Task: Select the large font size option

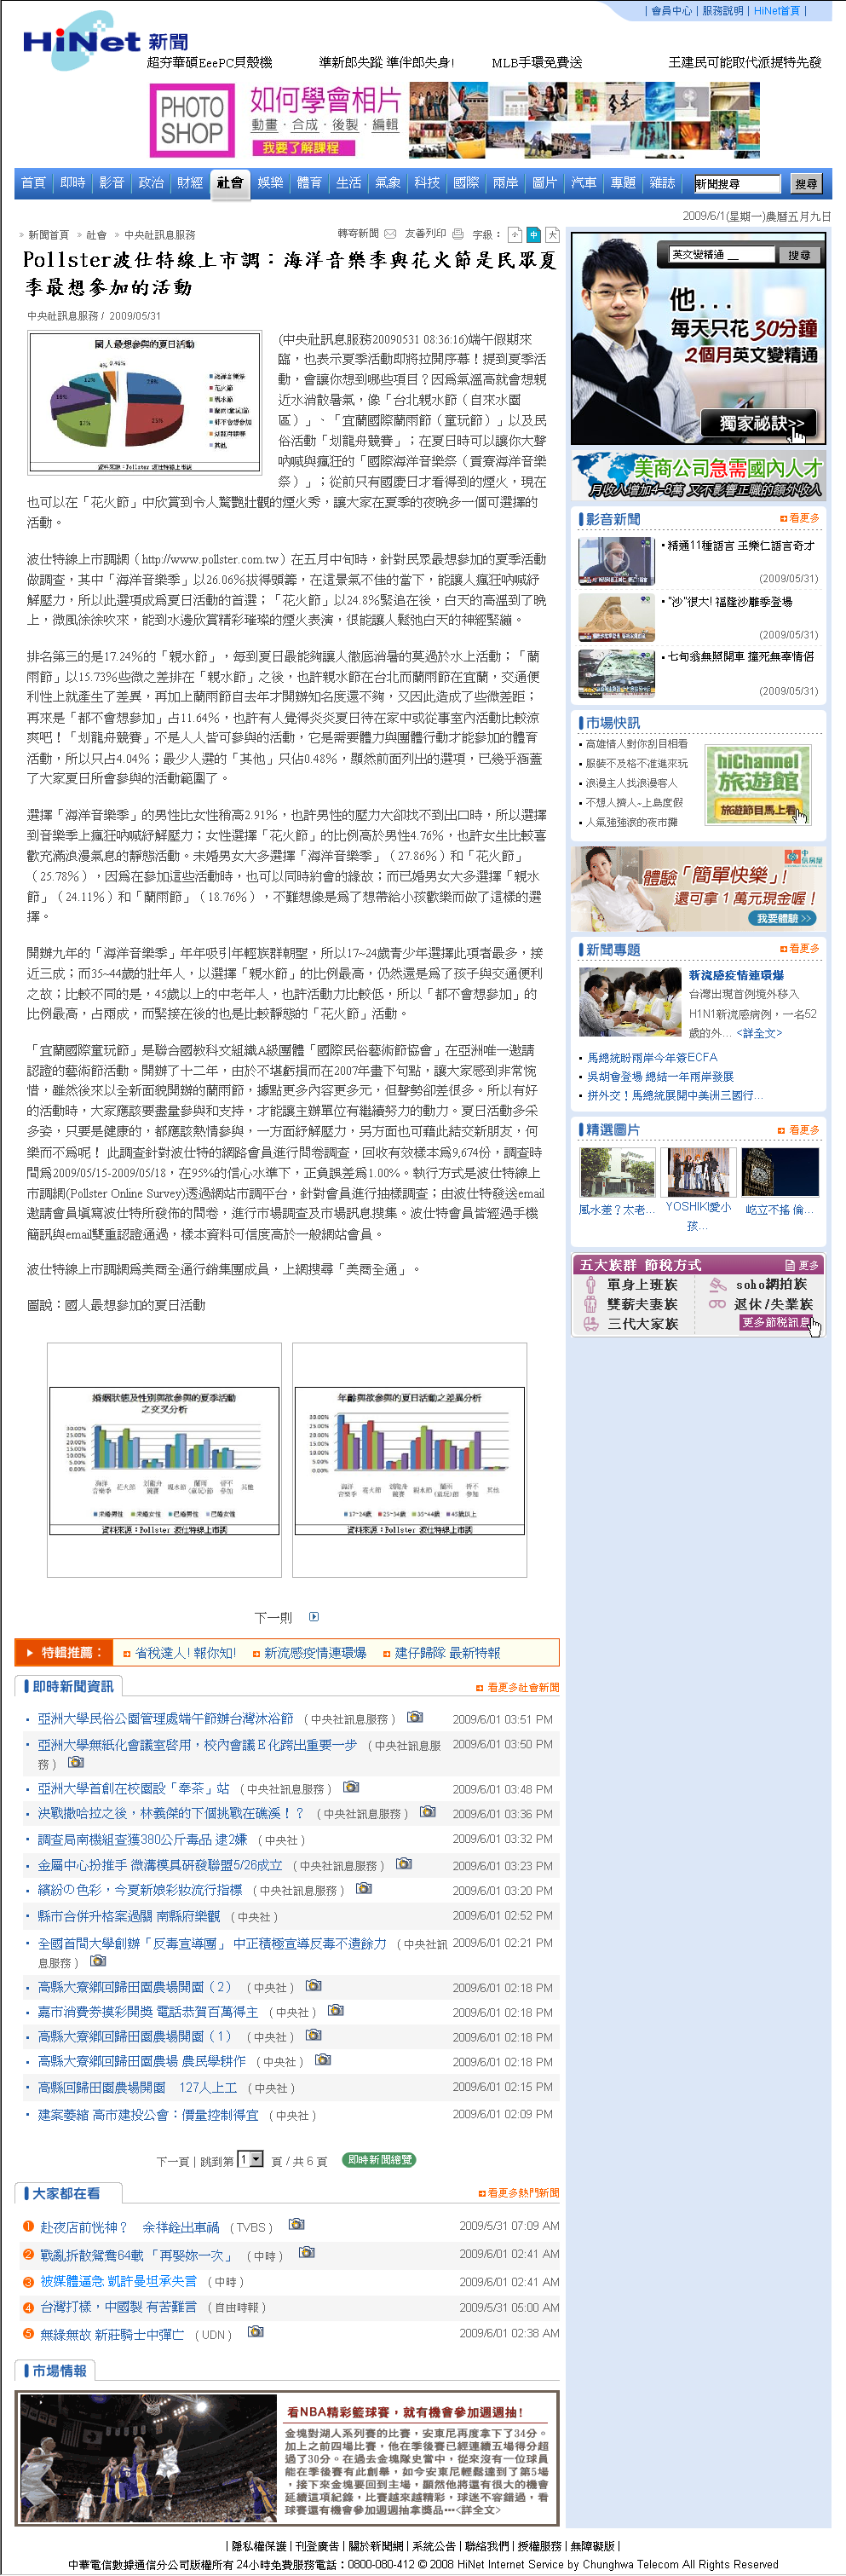Action: pyautogui.click(x=552, y=235)
